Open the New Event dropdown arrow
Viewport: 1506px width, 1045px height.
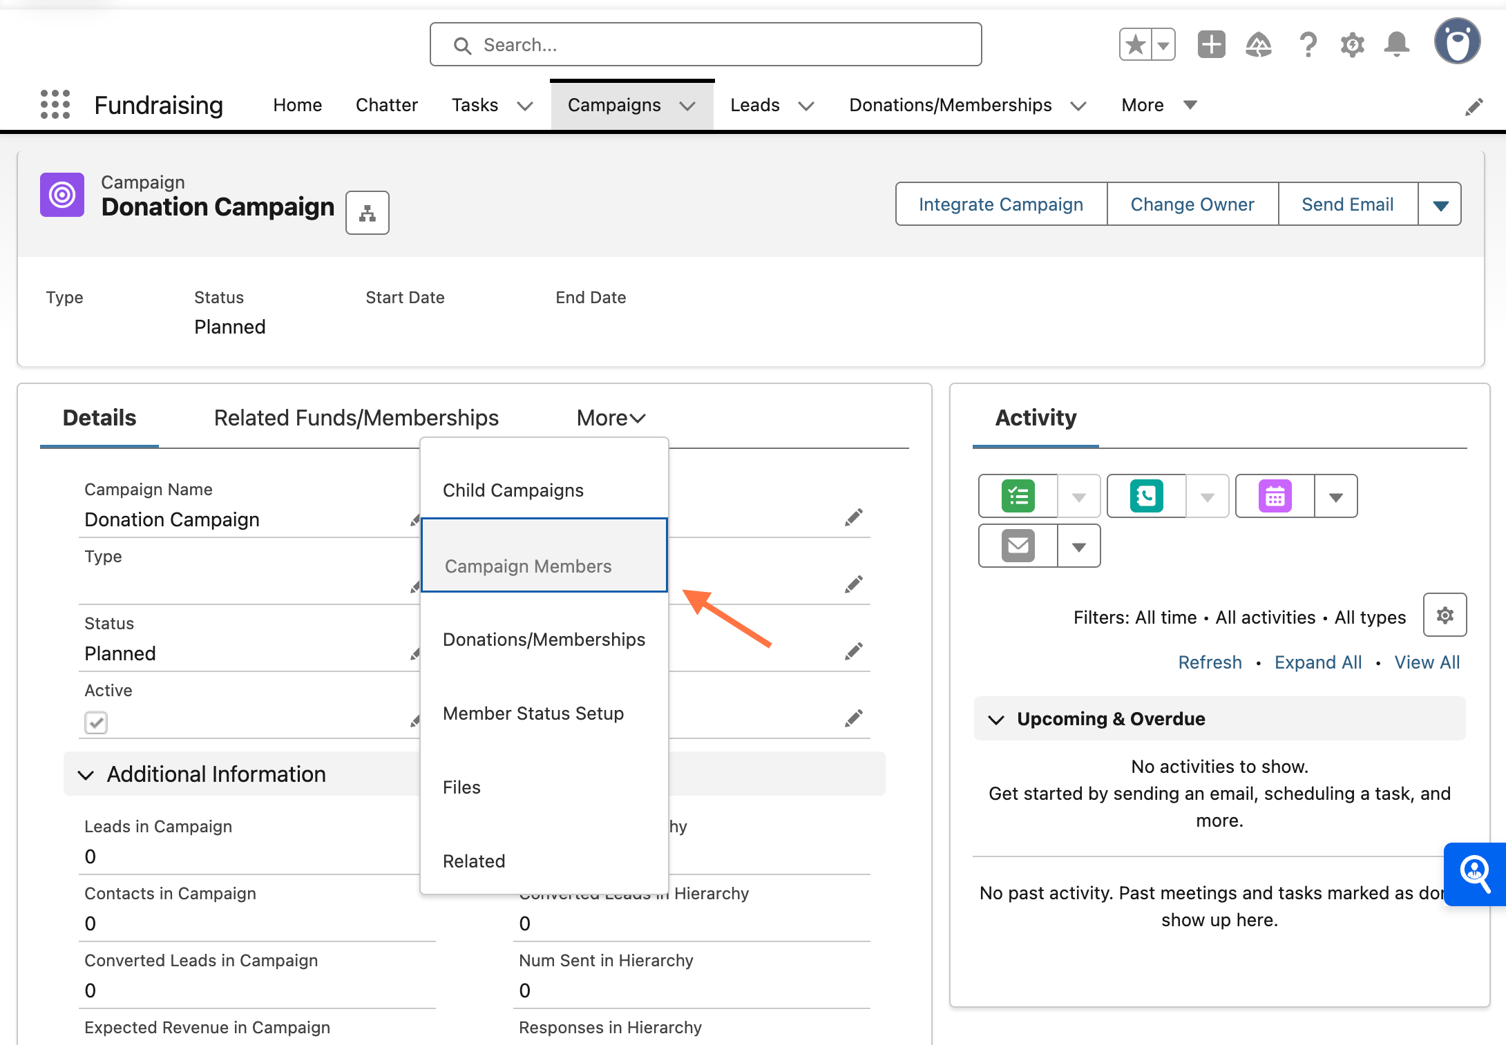pyautogui.click(x=1336, y=496)
